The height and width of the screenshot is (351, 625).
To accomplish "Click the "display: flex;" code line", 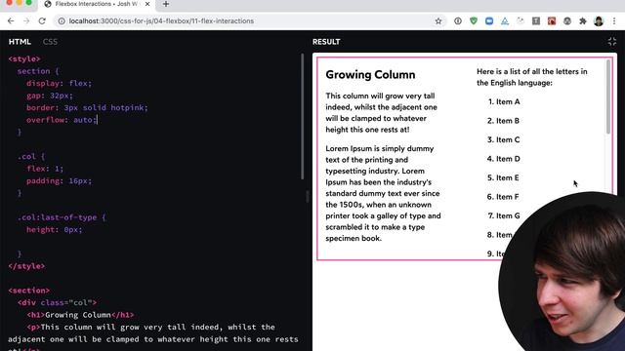I will (x=59, y=83).
